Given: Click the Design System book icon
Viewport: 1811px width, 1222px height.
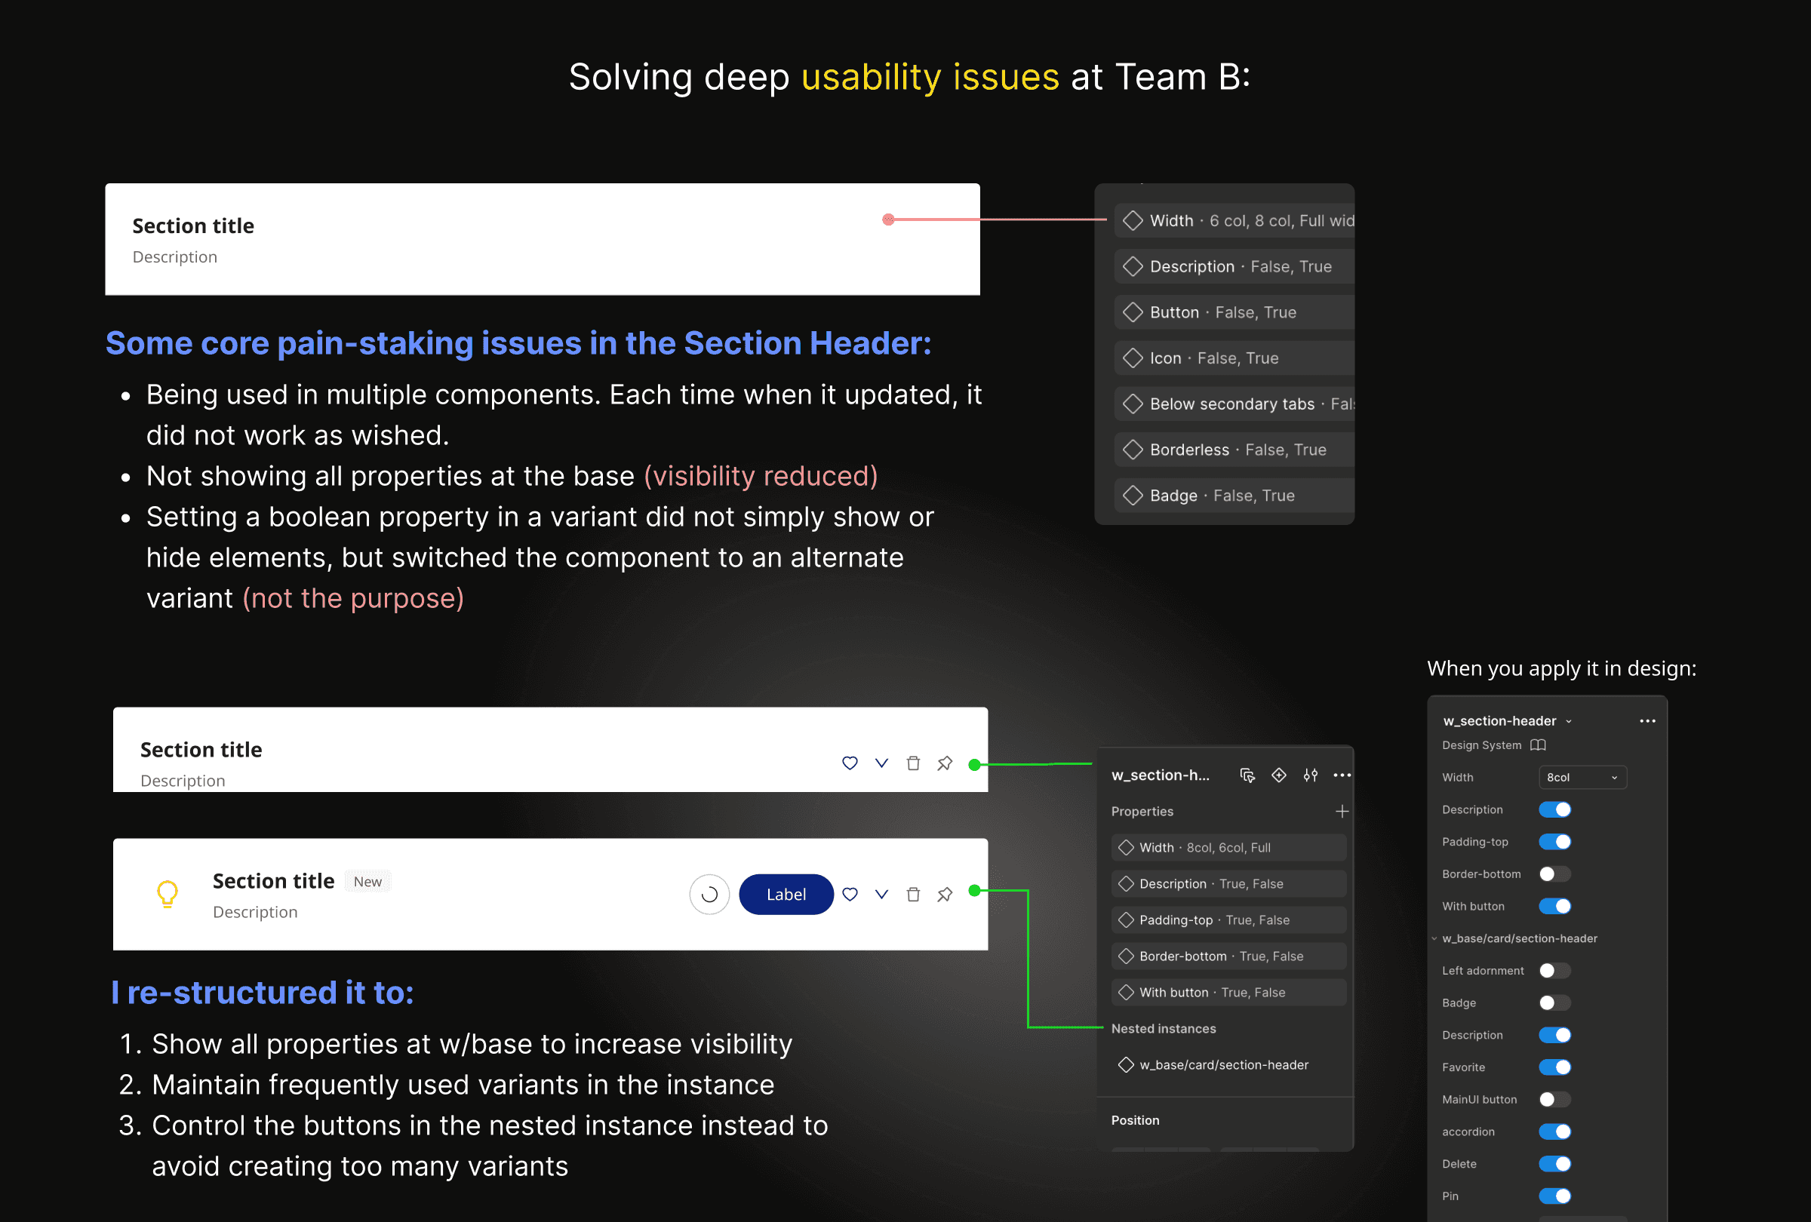Looking at the screenshot, I should [1538, 745].
